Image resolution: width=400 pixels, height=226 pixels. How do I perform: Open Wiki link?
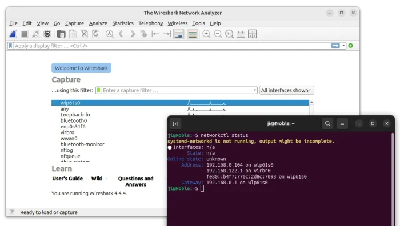coord(97,179)
